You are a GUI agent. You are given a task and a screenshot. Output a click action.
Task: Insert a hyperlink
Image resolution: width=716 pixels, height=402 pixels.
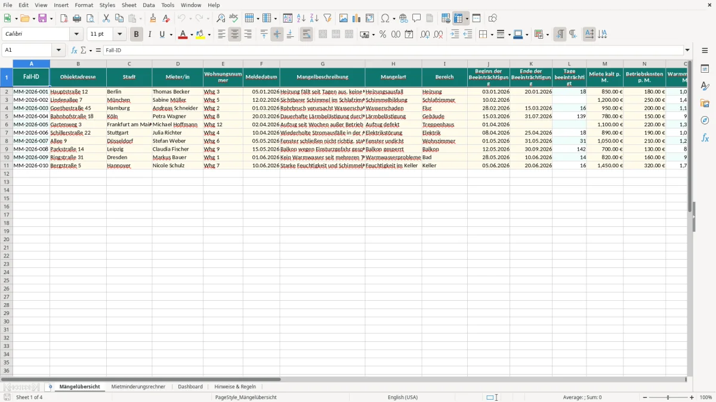403,18
